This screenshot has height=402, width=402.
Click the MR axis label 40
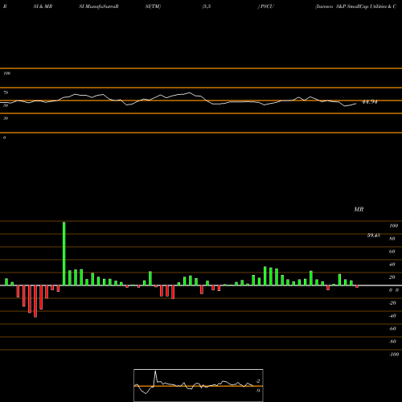(392, 265)
